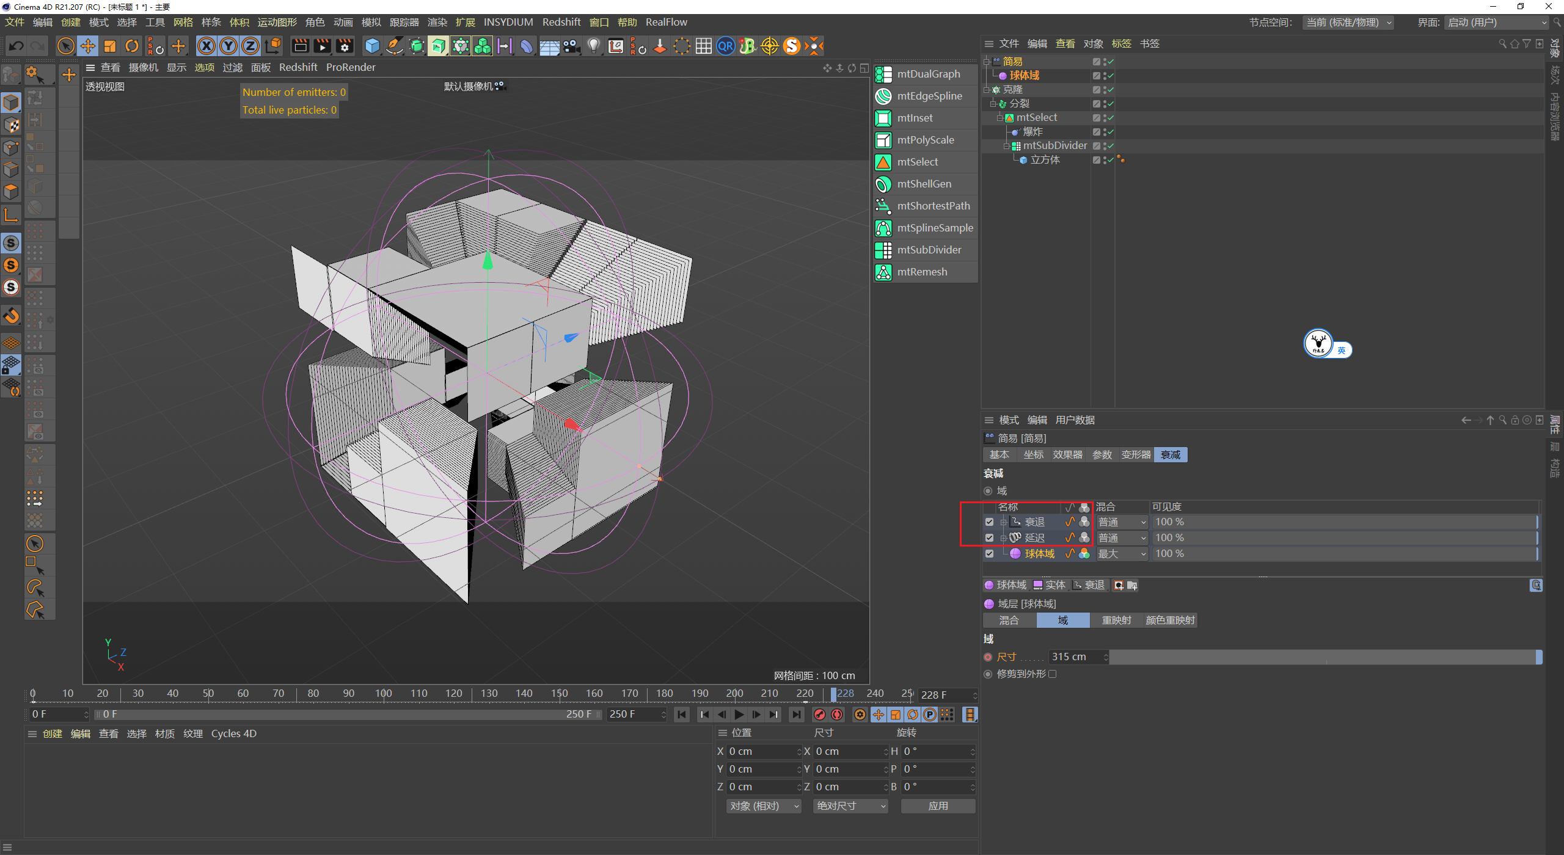Enable the 修剪到外形 checkbox
The width and height of the screenshot is (1564, 855).
point(1052,674)
